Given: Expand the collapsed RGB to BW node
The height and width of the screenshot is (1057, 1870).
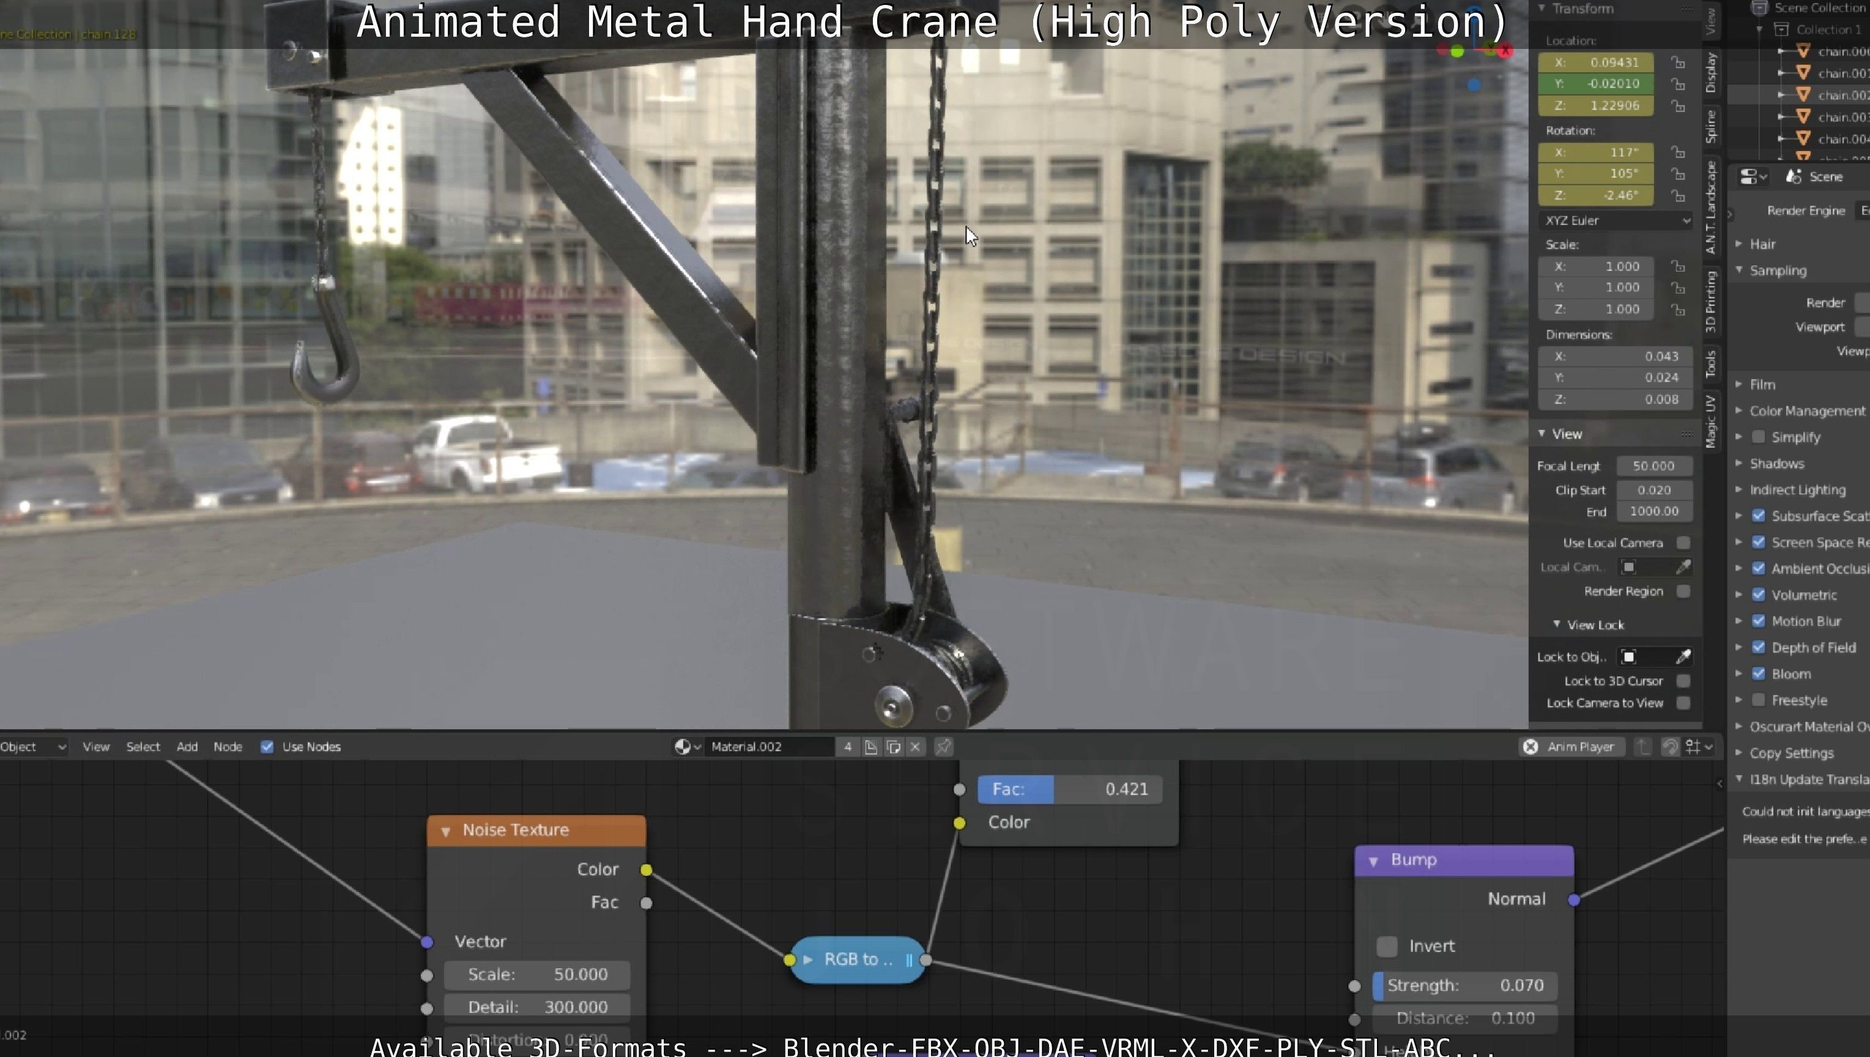Looking at the screenshot, I should pyautogui.click(x=808, y=960).
